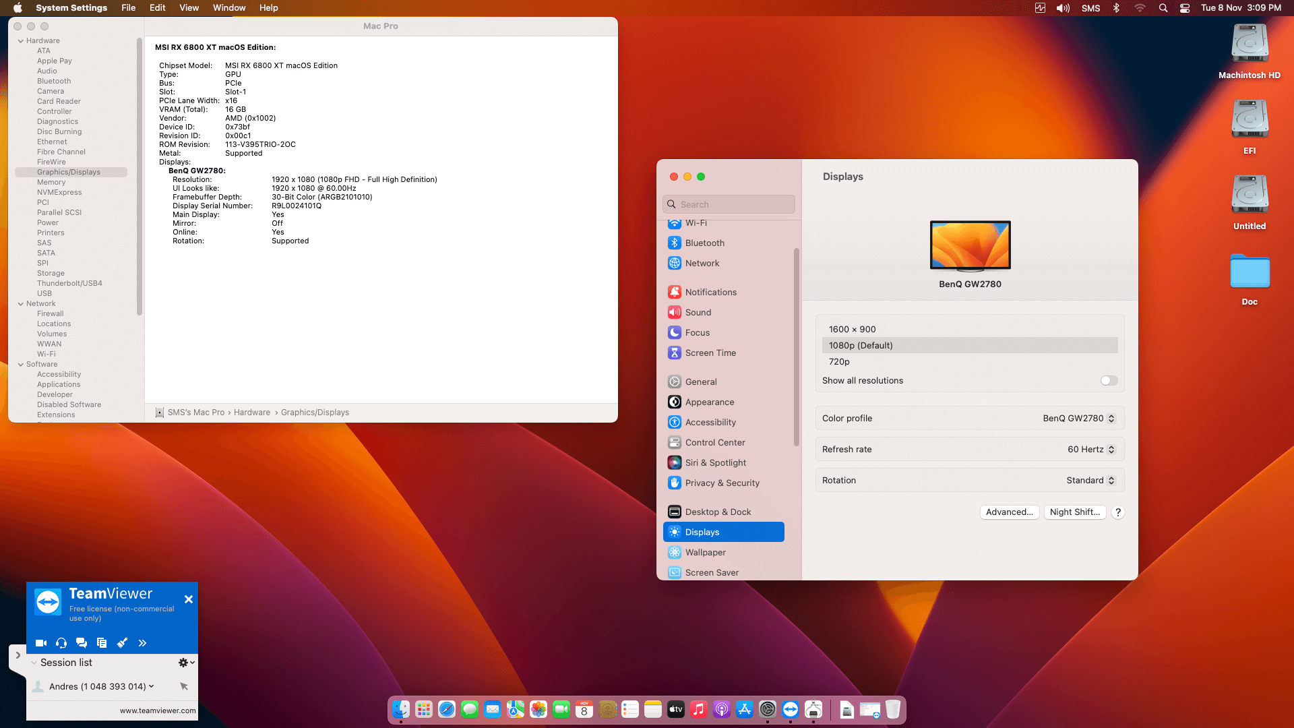The height and width of the screenshot is (728, 1294).
Task: Open Privacy & Security in System Settings sidebar
Action: [724, 483]
